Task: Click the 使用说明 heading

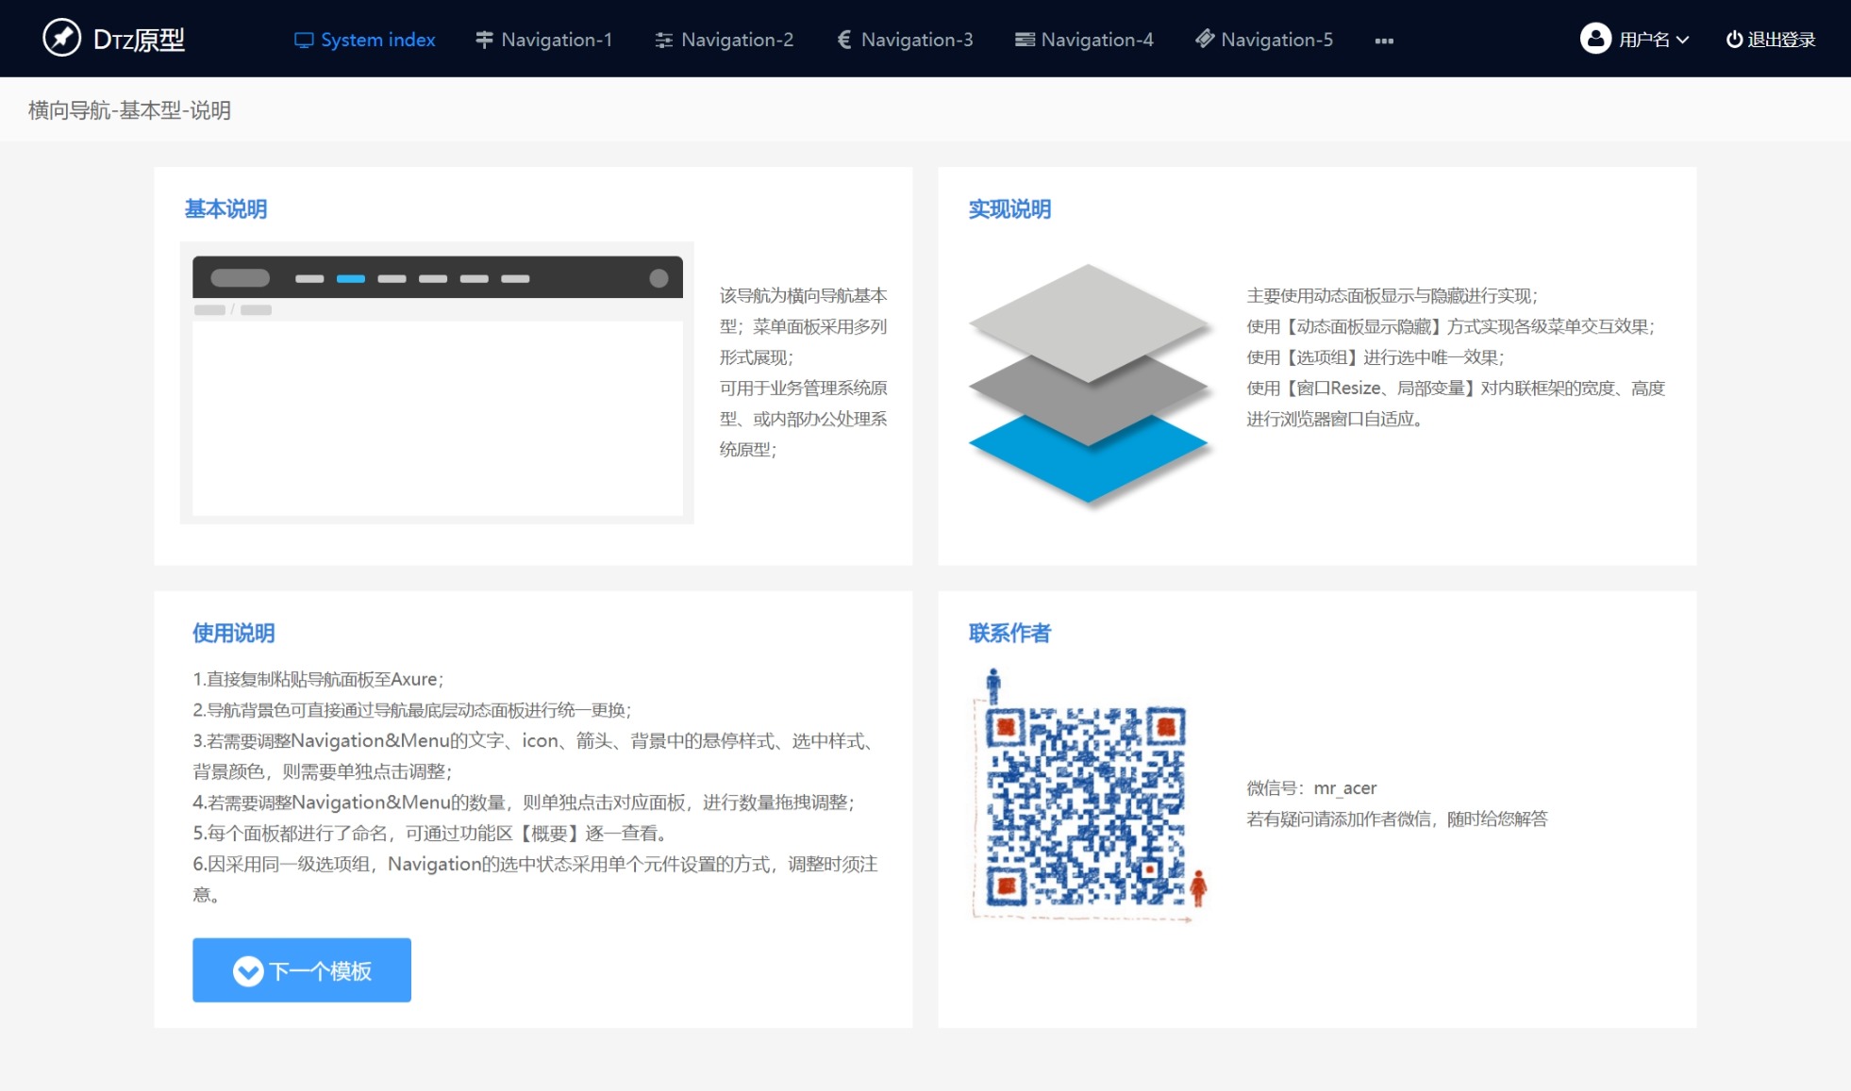Action: coord(233,633)
